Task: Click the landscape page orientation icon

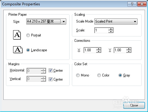Action: [18, 50]
